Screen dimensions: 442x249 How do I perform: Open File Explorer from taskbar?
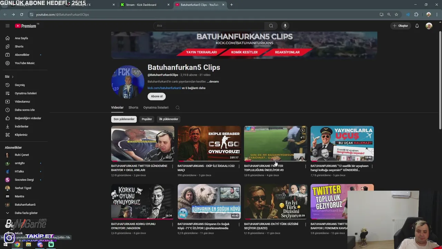(28, 245)
